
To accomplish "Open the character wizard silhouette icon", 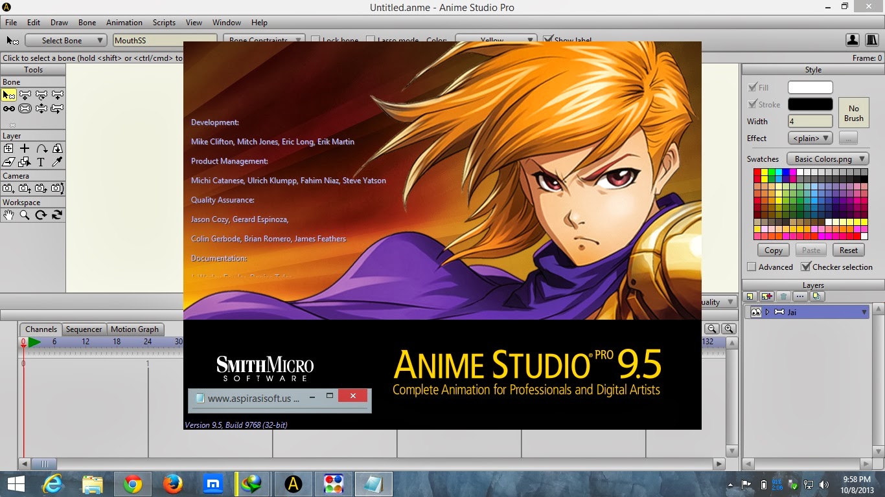I will (853, 40).
